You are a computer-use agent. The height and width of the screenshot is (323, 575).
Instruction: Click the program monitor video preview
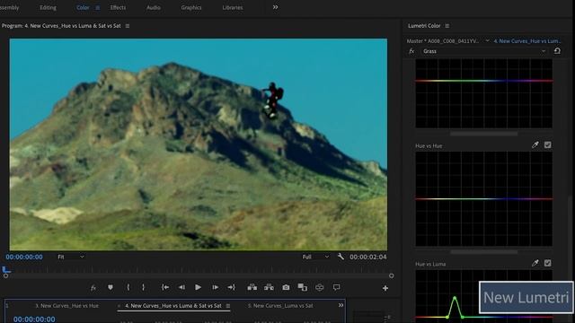tap(199, 144)
